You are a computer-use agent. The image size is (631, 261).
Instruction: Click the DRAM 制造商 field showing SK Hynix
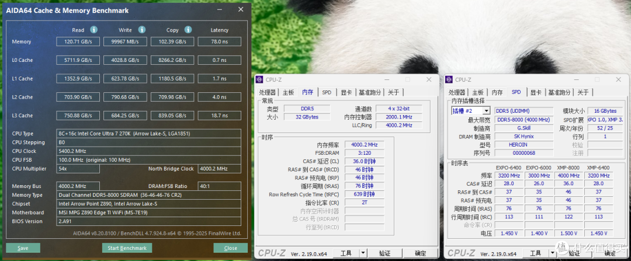click(x=523, y=136)
